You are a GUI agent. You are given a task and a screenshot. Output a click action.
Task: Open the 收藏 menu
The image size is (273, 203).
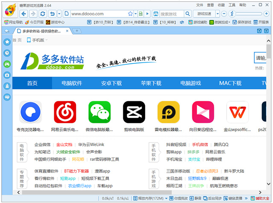(221, 5)
